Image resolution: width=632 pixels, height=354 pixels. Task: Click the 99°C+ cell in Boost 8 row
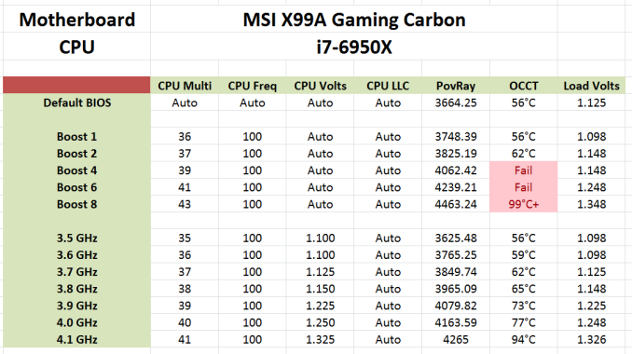click(523, 204)
